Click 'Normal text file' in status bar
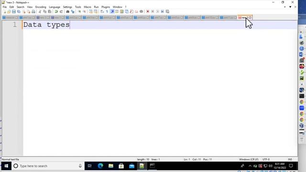Viewport: 306px width, 172px height. coord(11,160)
